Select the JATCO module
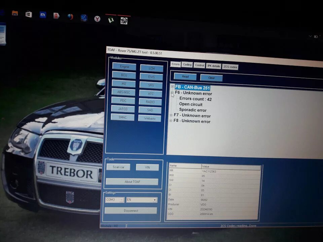 123,109
